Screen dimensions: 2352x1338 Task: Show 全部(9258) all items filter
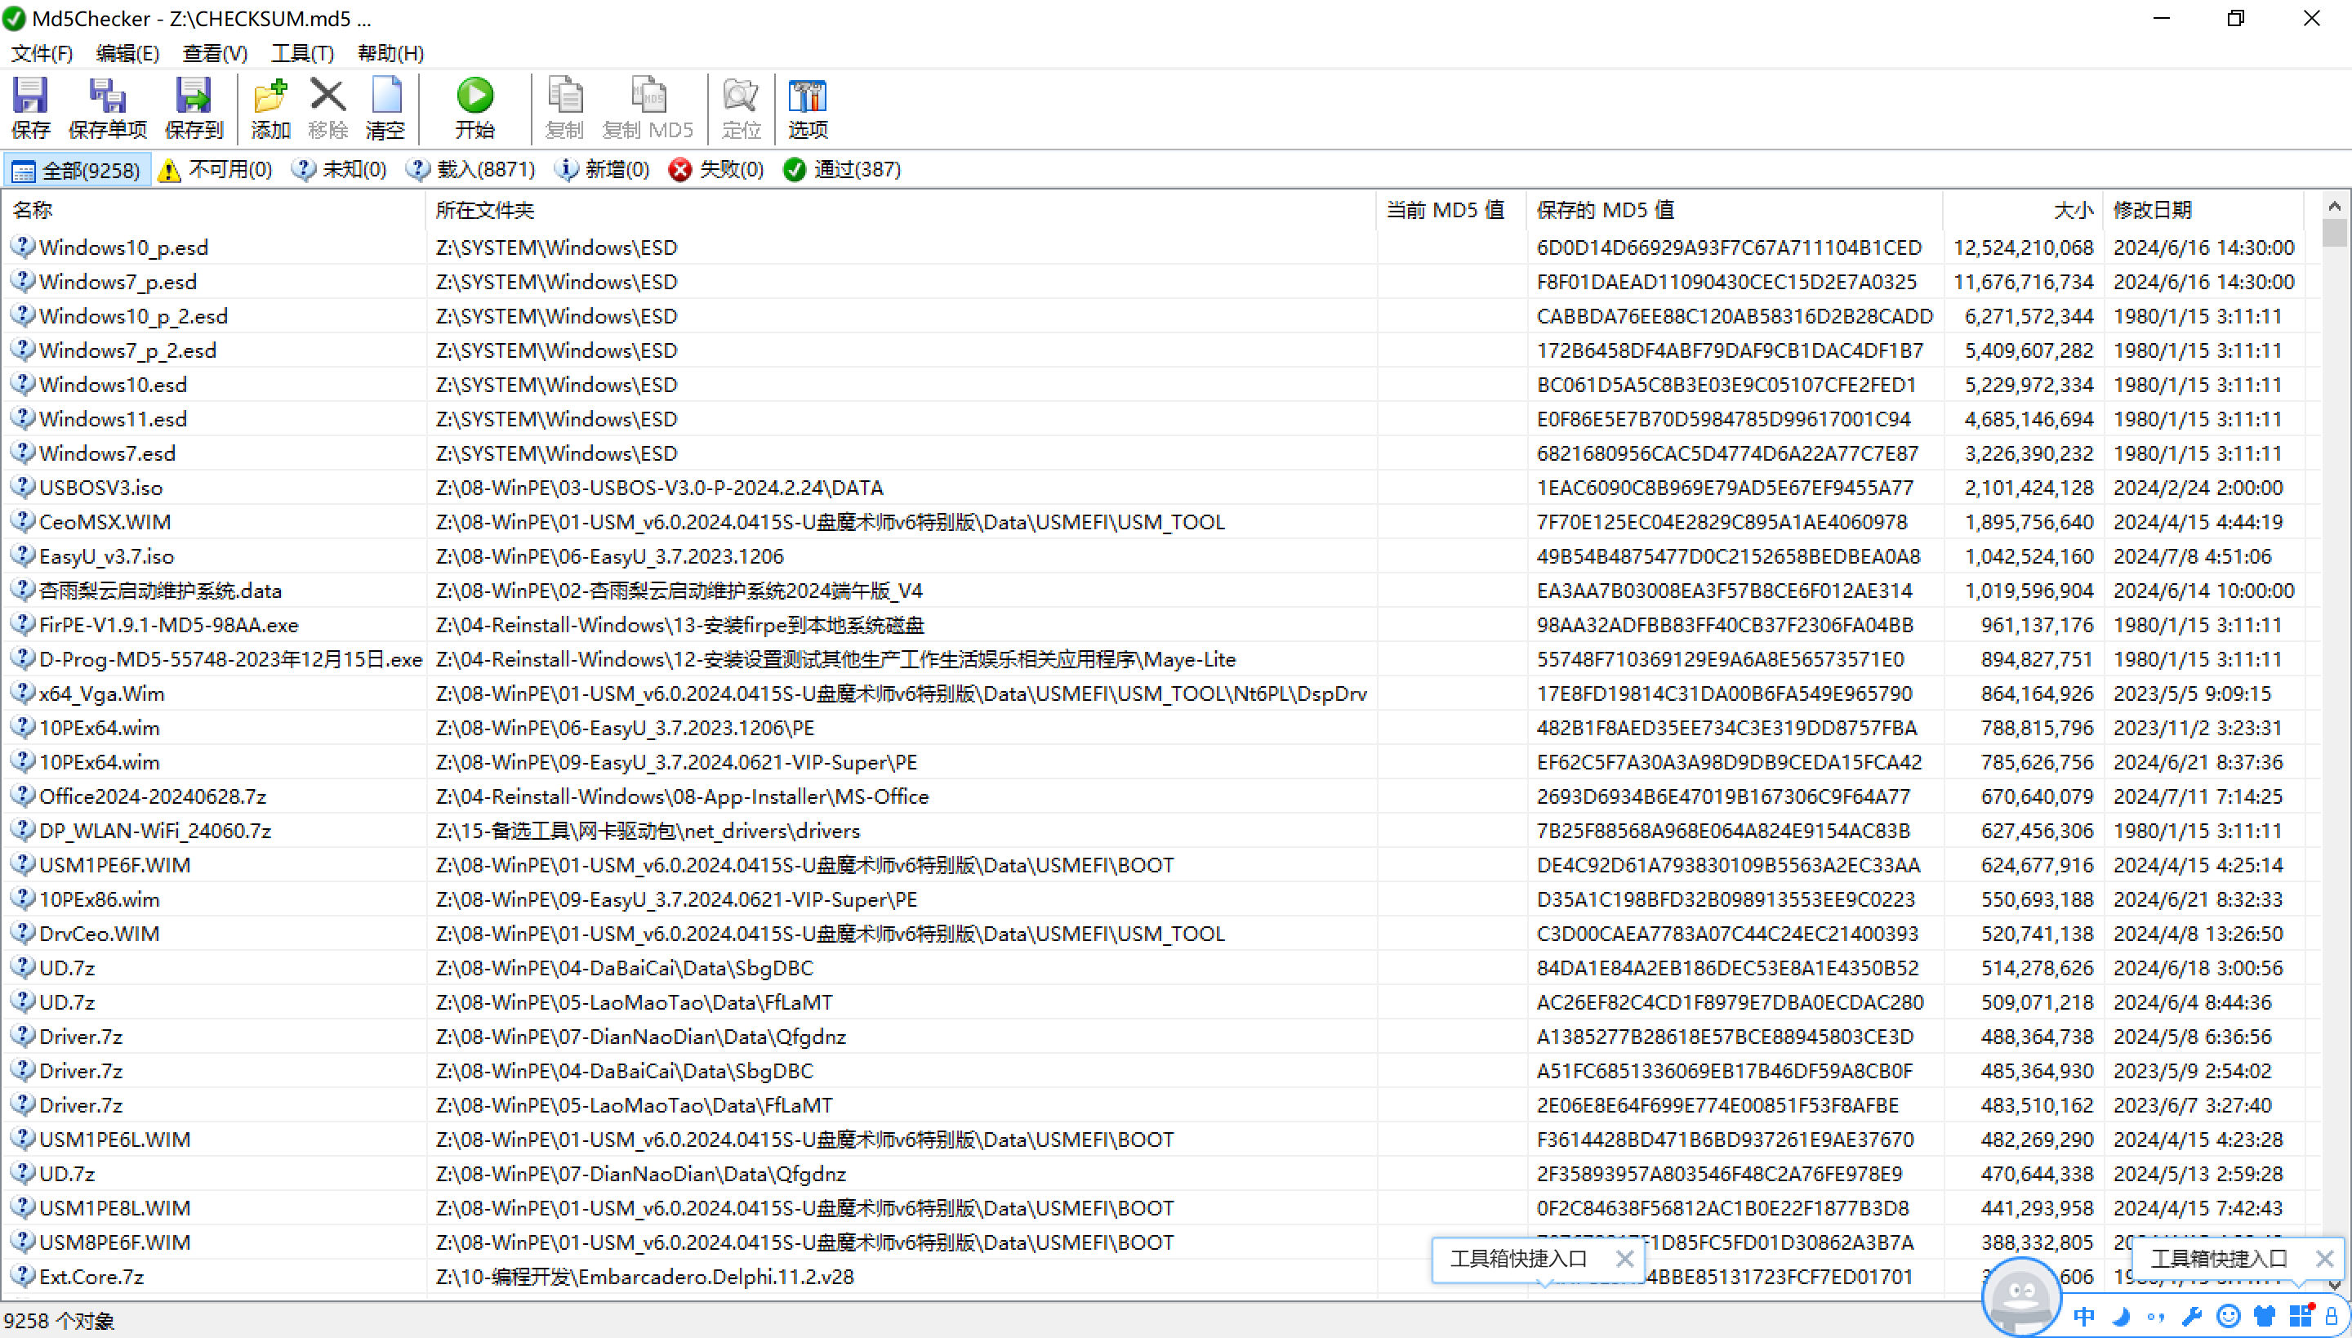(77, 170)
